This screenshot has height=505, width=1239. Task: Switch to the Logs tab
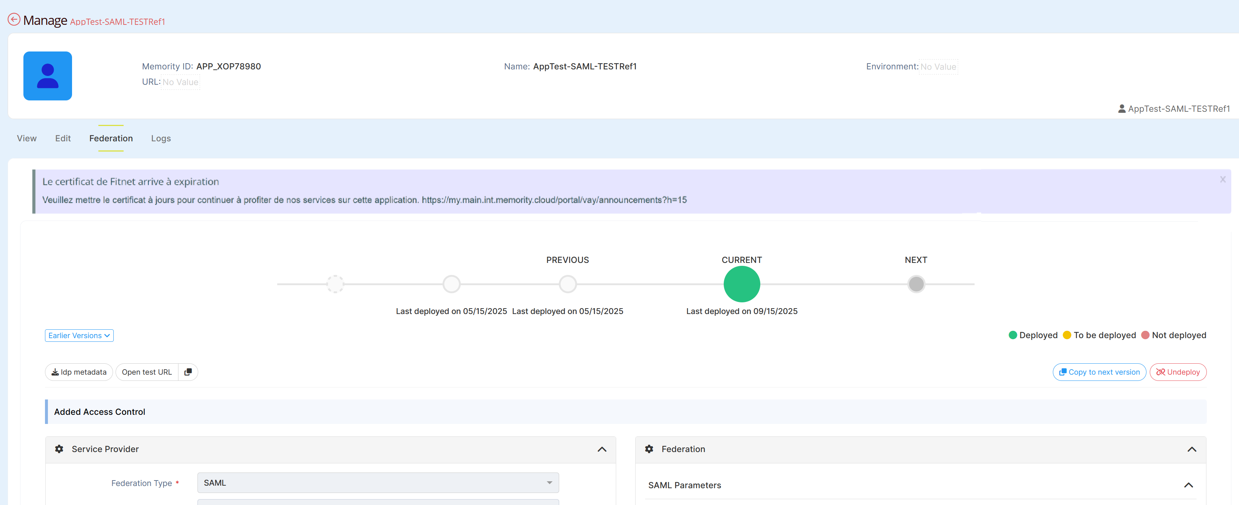pos(161,138)
